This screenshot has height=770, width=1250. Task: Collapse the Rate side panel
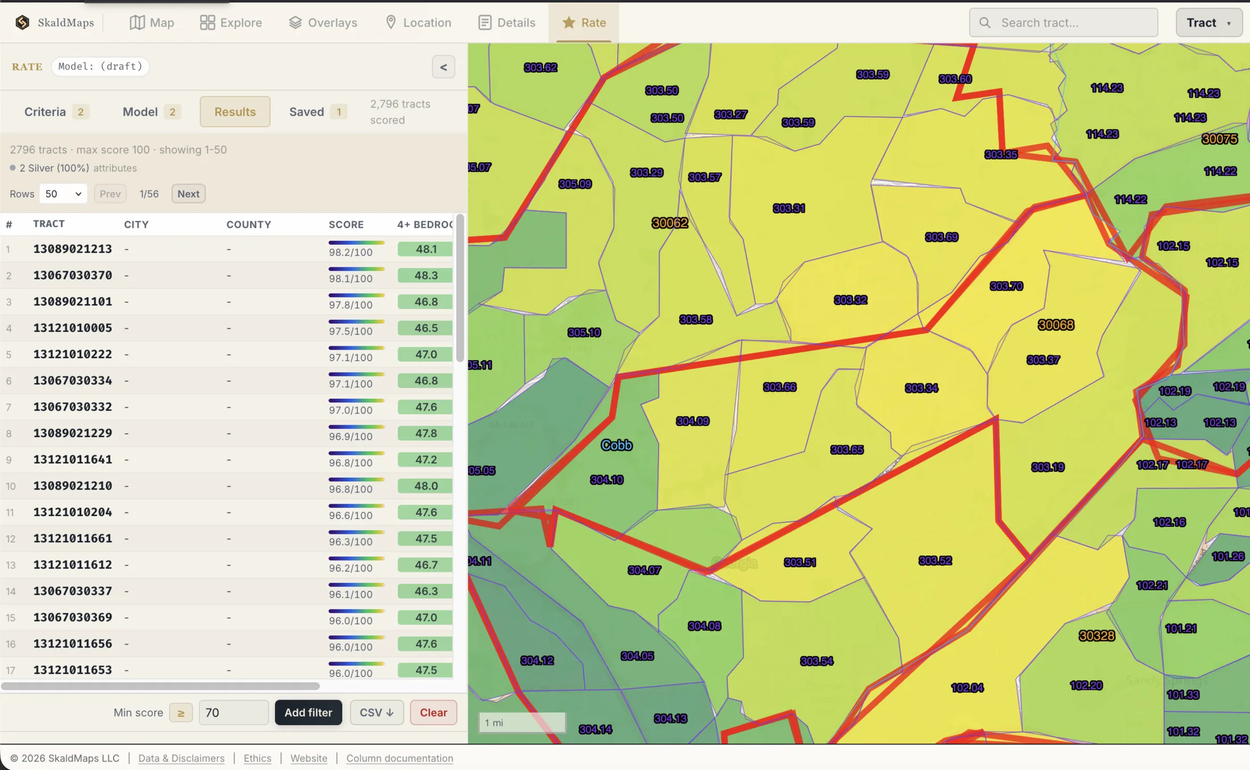tap(443, 67)
